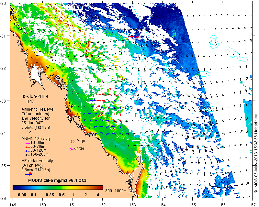Click the '4' colorbar tick label

[98, 195]
